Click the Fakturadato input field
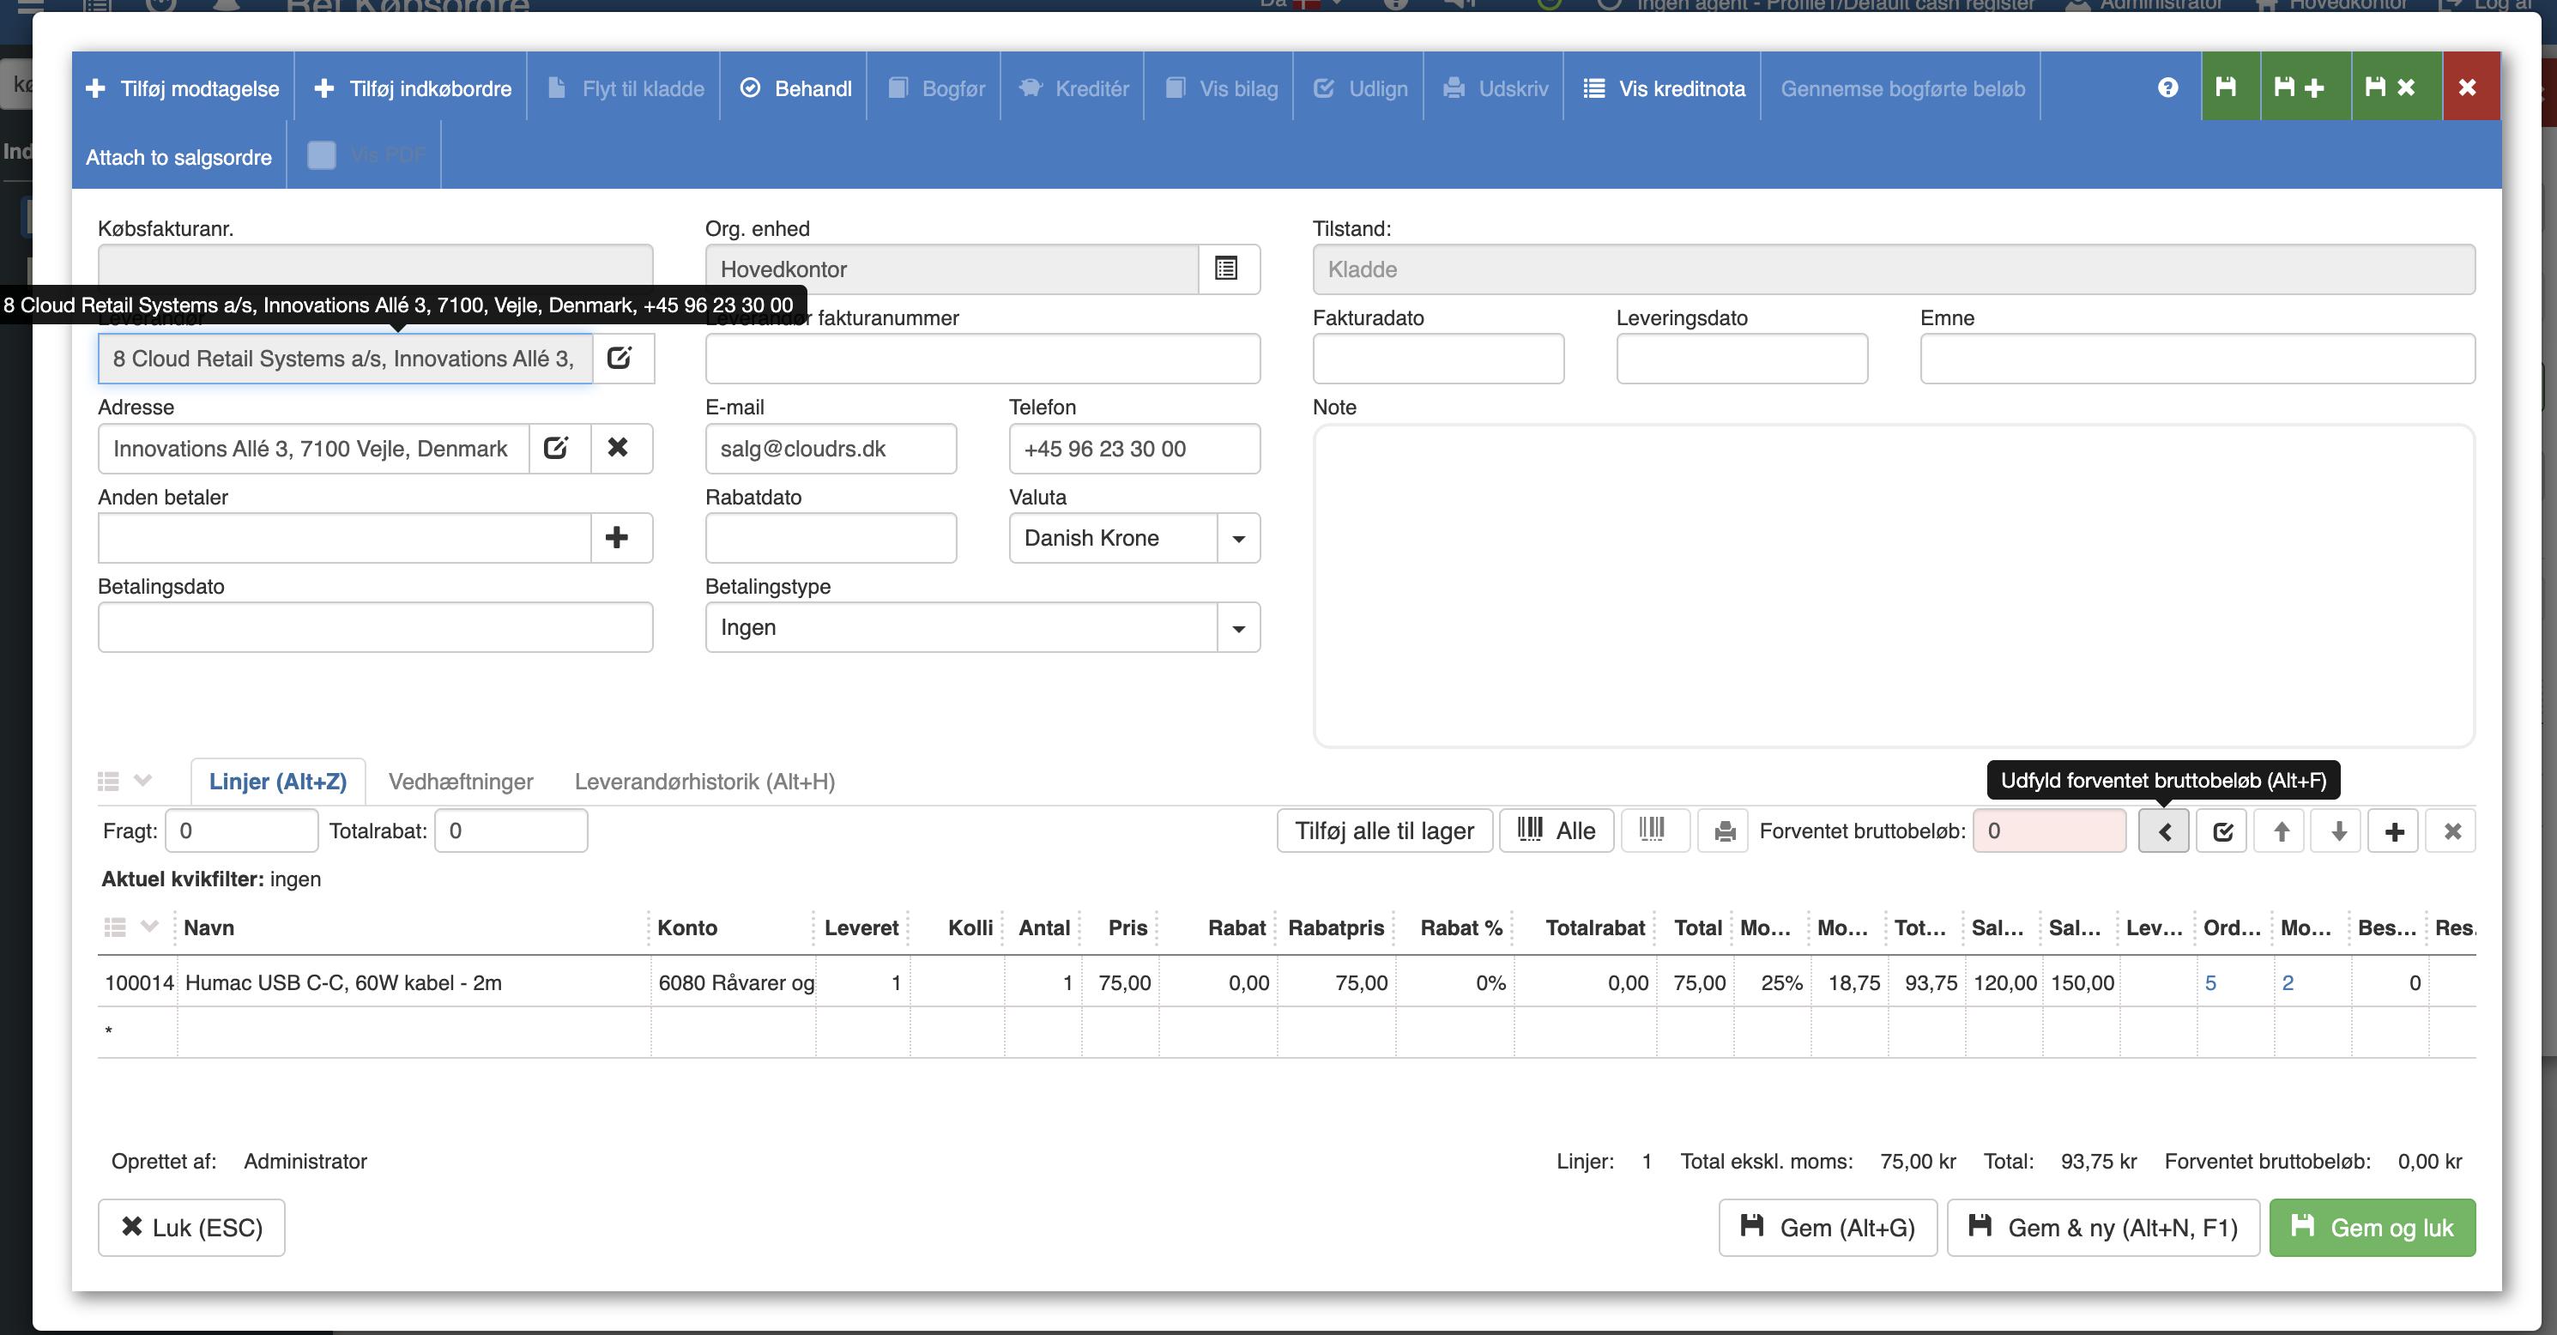 (x=1437, y=359)
